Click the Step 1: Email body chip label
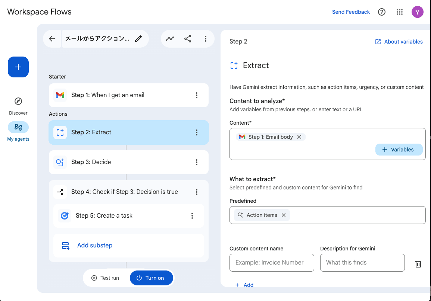Viewport: 431px width, 301px height. coord(271,137)
